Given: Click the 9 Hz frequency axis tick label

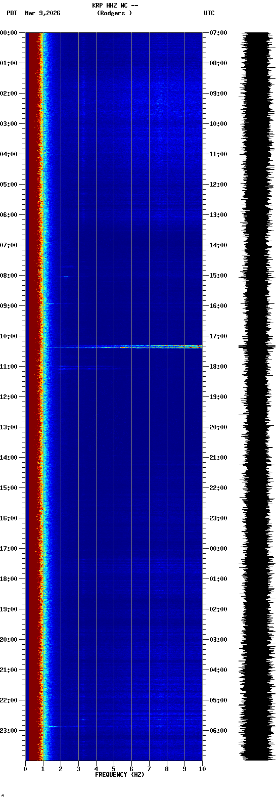Looking at the screenshot, I should pyautogui.click(x=184, y=769).
